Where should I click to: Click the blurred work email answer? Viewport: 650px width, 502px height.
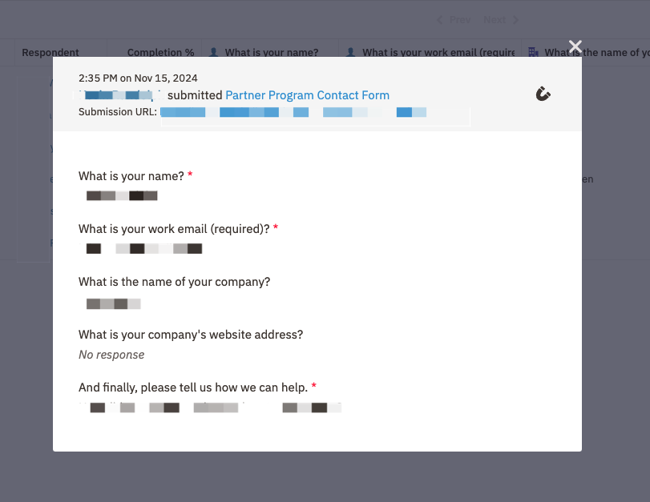[x=144, y=249]
